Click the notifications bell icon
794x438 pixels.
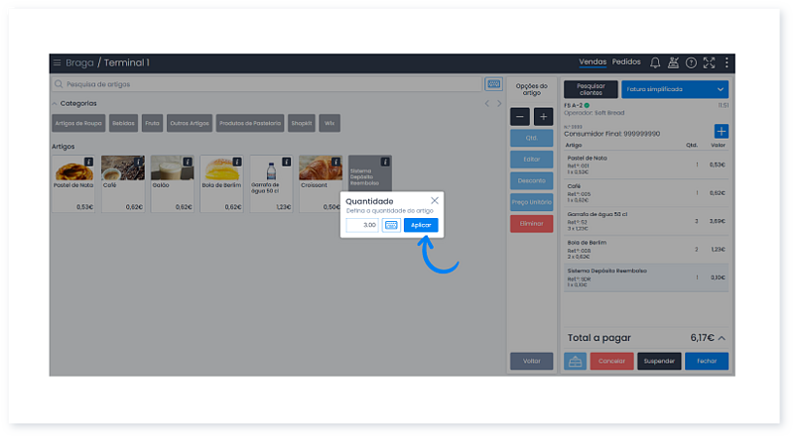pos(655,62)
